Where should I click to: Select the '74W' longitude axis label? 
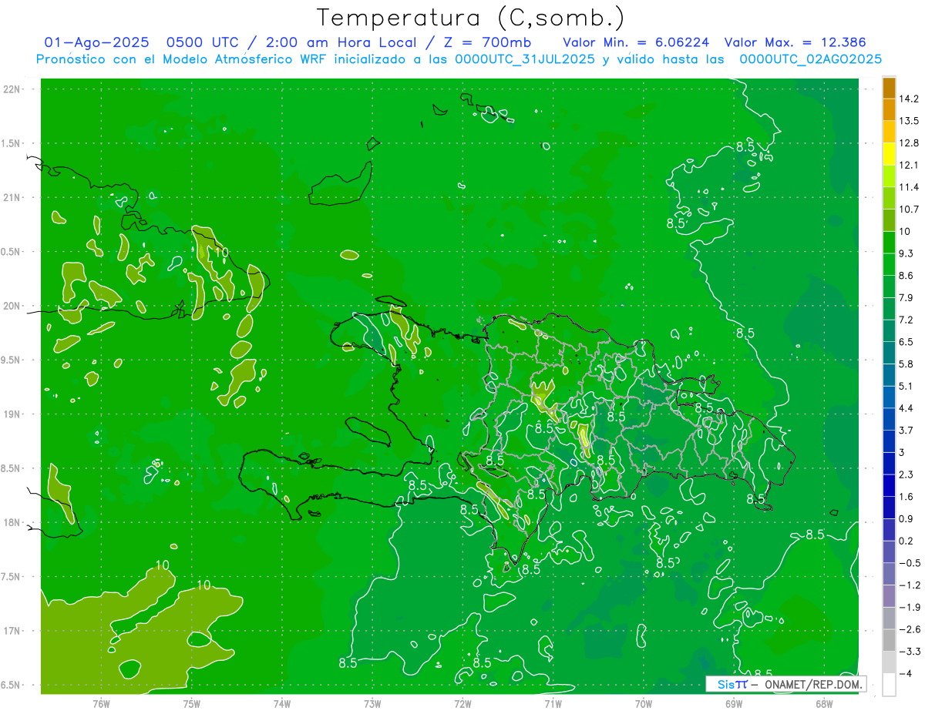[x=282, y=704]
